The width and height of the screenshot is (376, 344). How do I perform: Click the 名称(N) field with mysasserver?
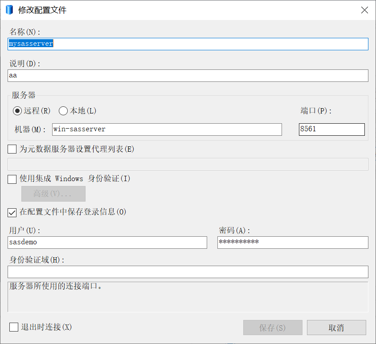188,44
